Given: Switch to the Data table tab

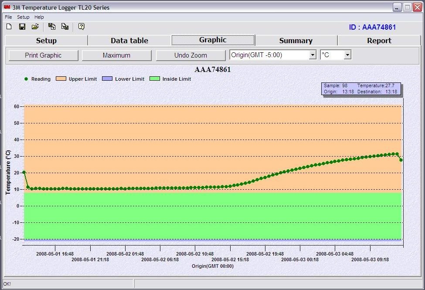Looking at the screenshot, I should [129, 41].
